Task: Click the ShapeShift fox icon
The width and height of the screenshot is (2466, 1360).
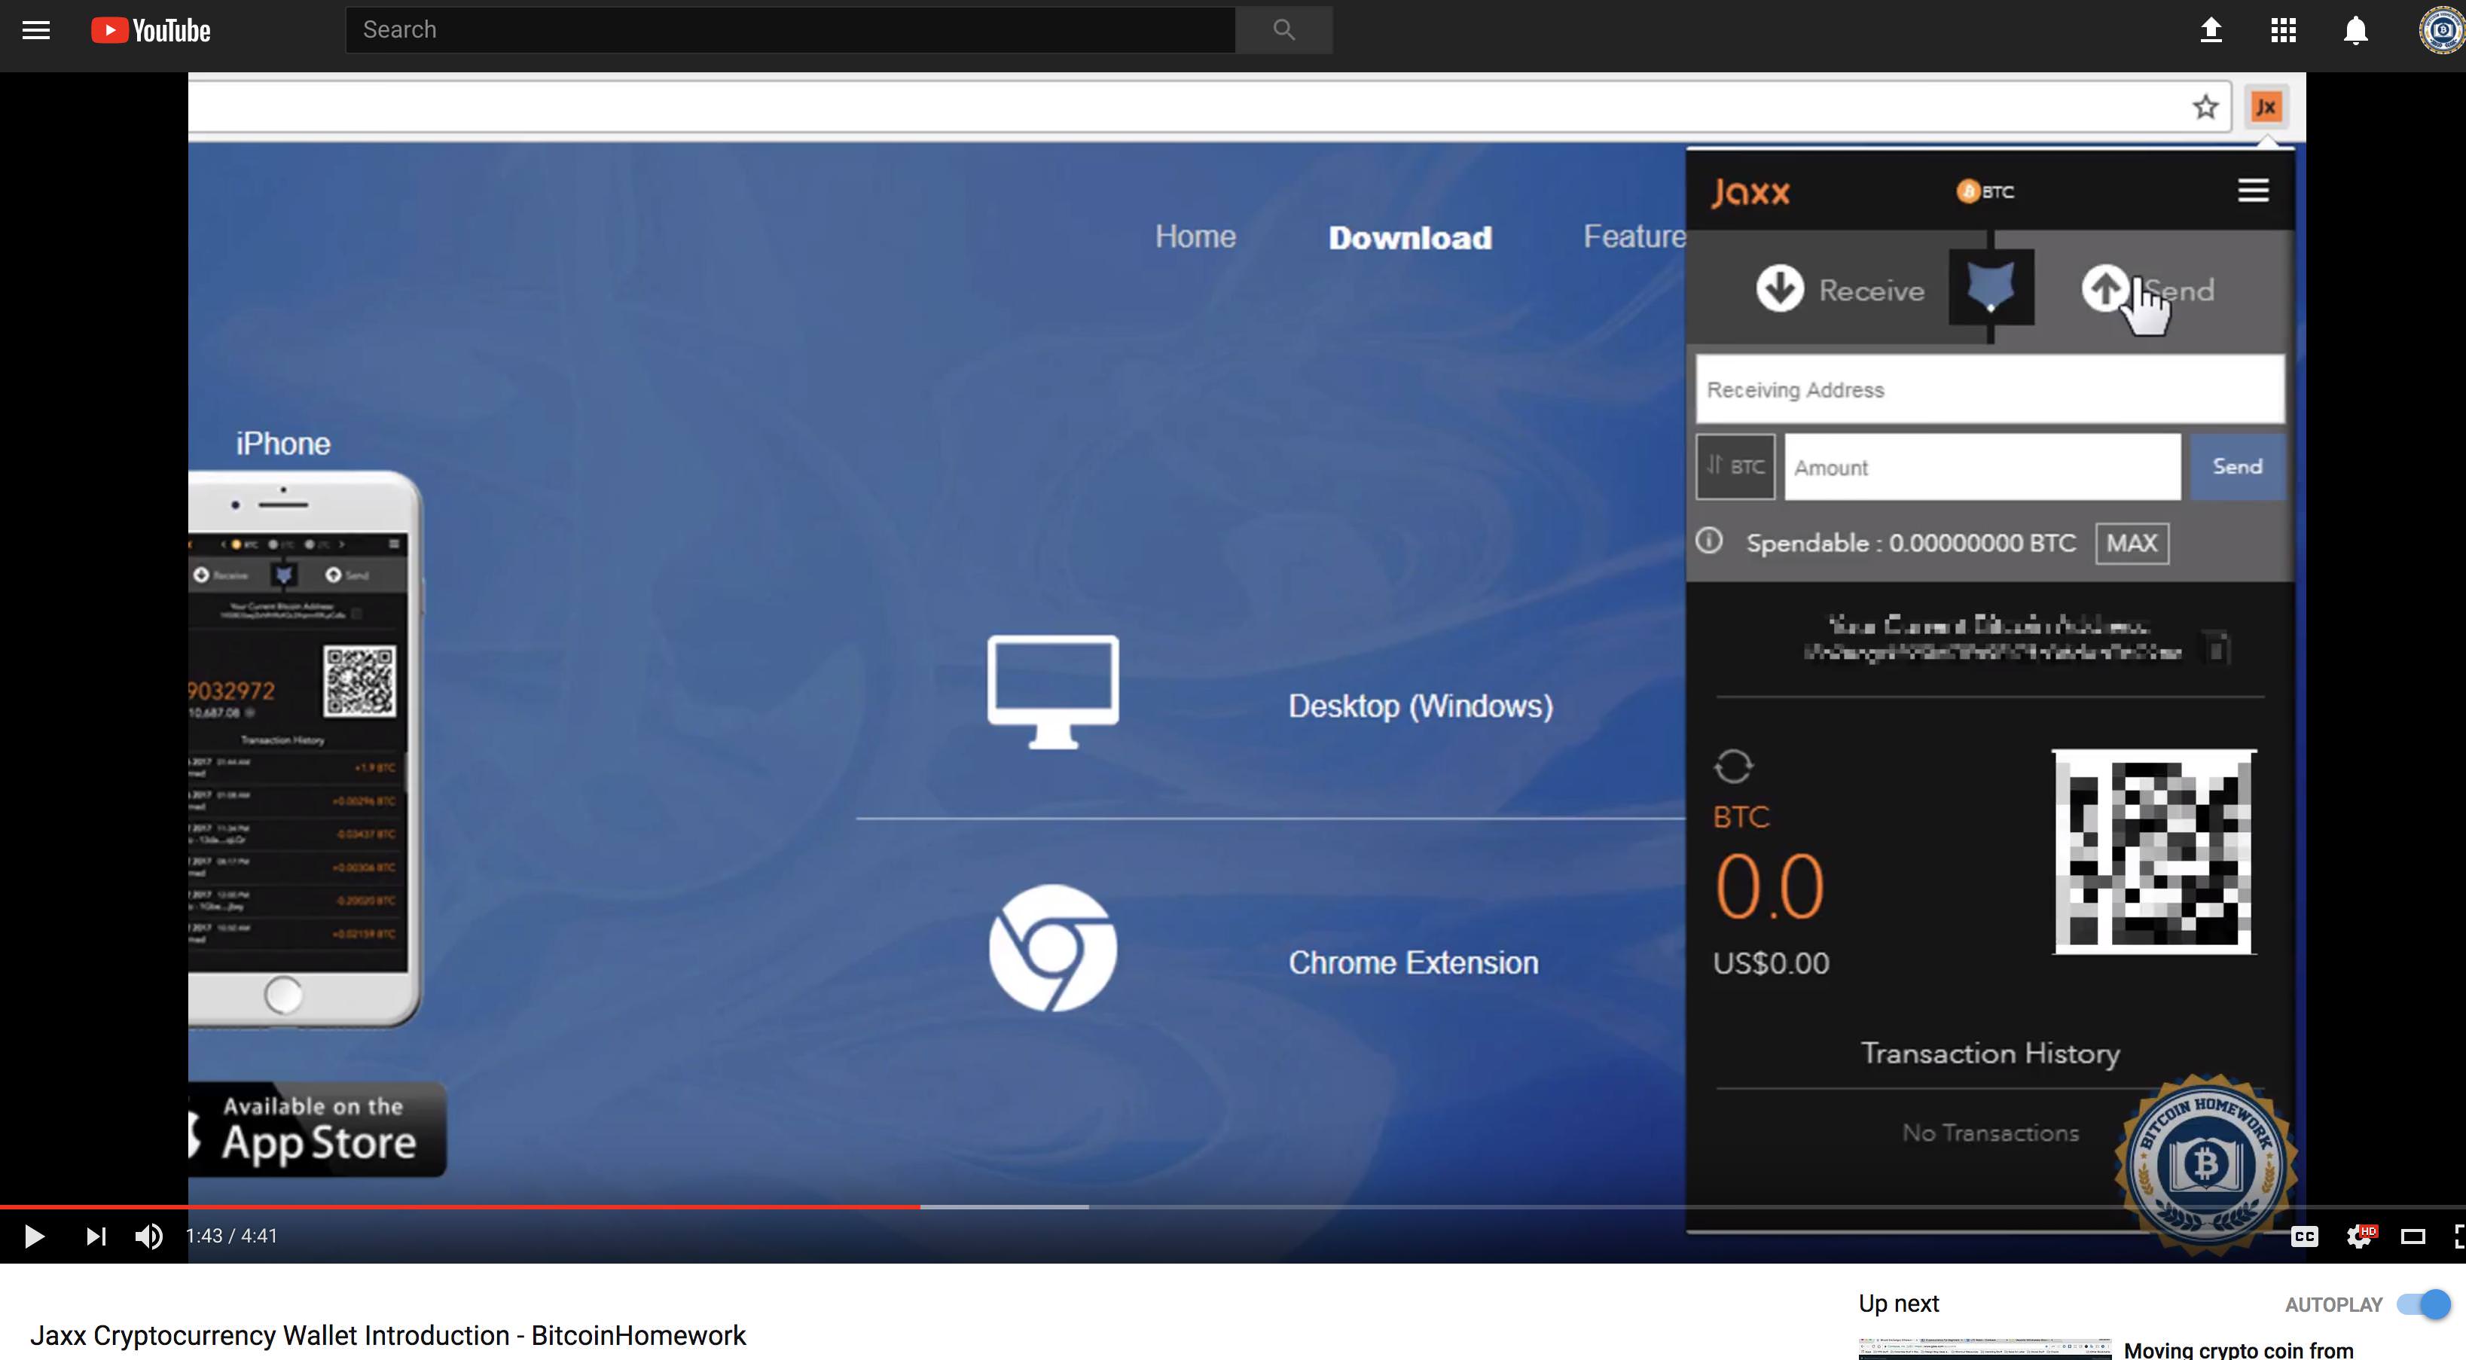Action: pos(1991,286)
